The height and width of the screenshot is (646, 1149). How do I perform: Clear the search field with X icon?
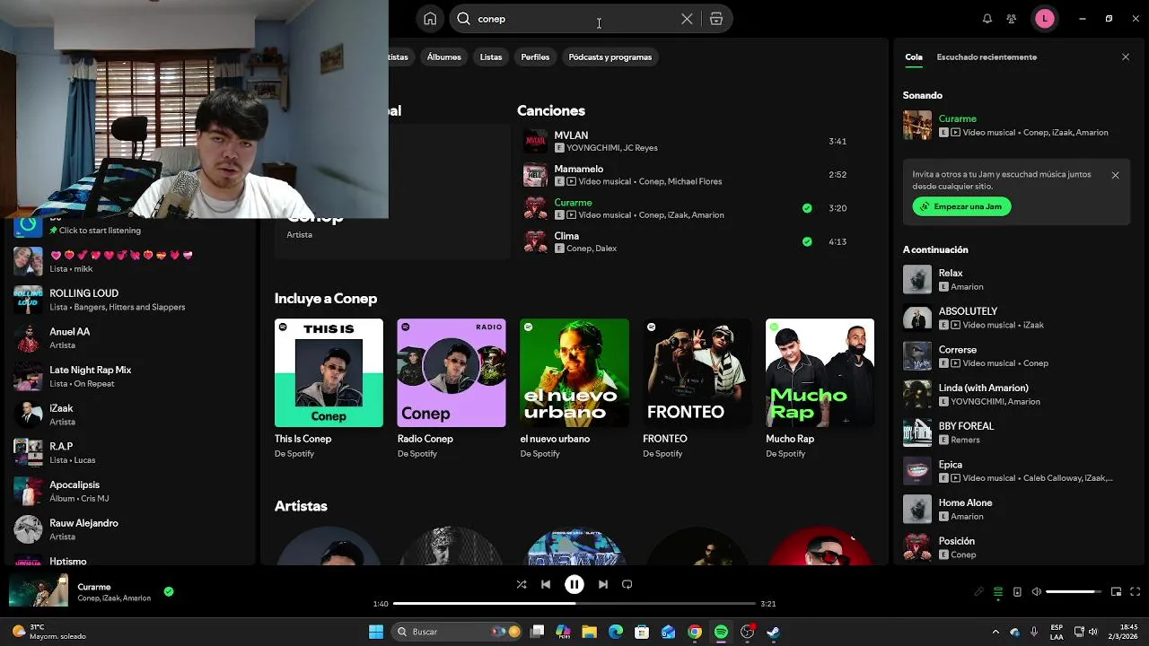pyautogui.click(x=687, y=19)
